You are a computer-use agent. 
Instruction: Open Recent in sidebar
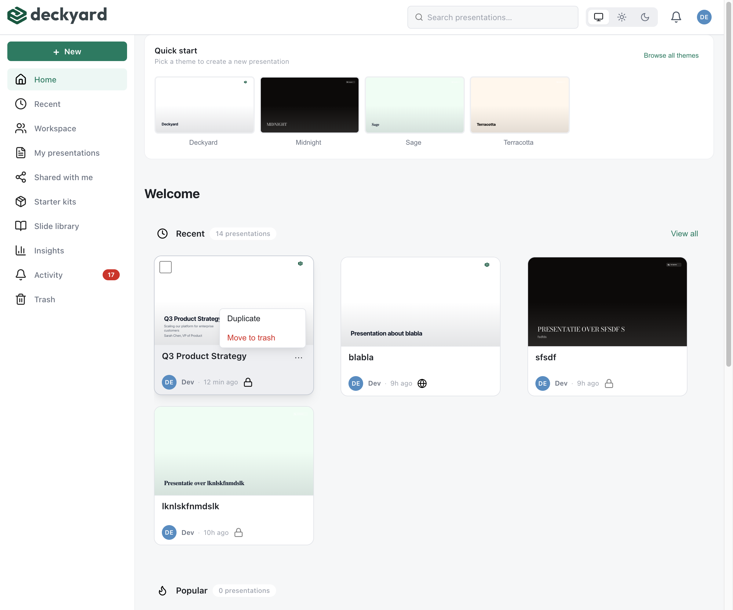tap(67, 104)
